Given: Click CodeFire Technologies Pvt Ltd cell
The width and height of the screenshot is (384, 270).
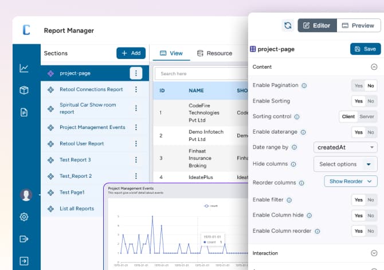Looking at the screenshot, I should pos(204,113).
